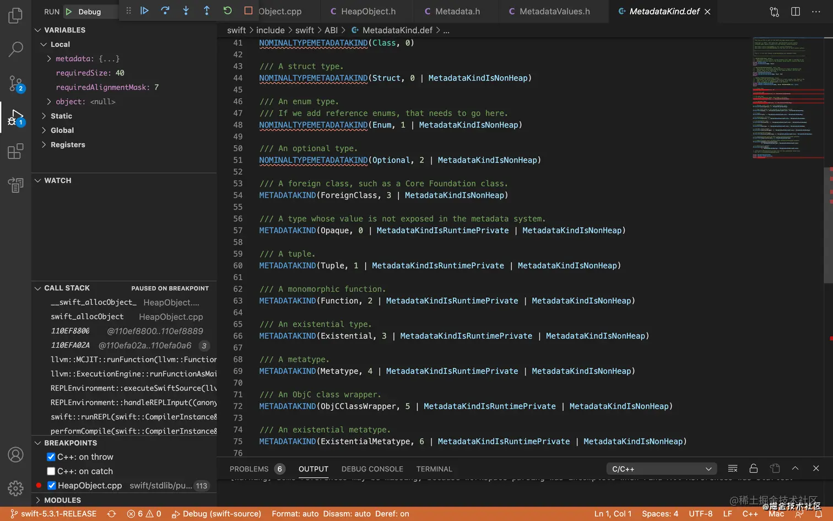The width and height of the screenshot is (833, 521).
Task: Click the Step Into debug icon
Action: coord(186,10)
